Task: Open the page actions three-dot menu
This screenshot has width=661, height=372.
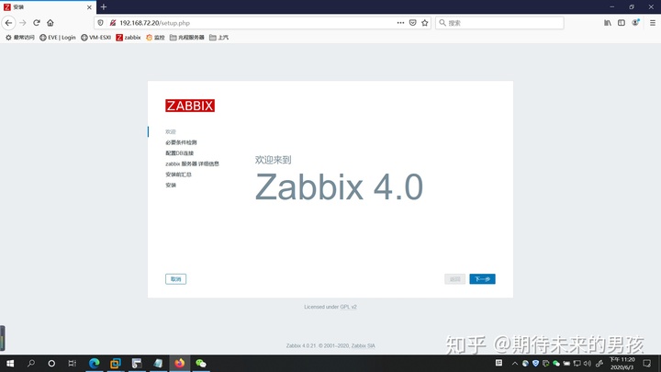Action: click(x=400, y=23)
